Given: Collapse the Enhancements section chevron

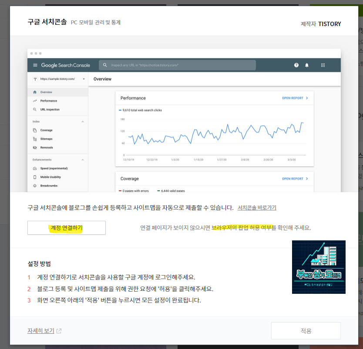Looking at the screenshot, I should tap(83, 160).
